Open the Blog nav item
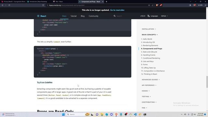 [83, 16]
